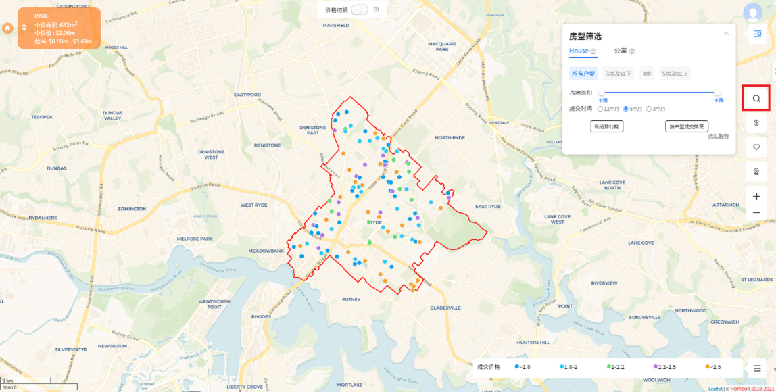Click the <1.8 legend color dot

pos(516,367)
